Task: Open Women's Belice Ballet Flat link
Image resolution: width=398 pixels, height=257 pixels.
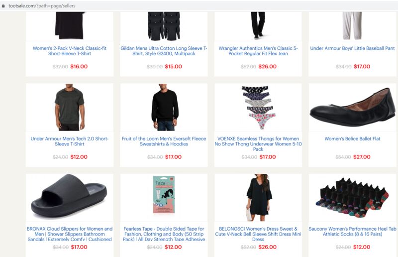Action: point(352,139)
